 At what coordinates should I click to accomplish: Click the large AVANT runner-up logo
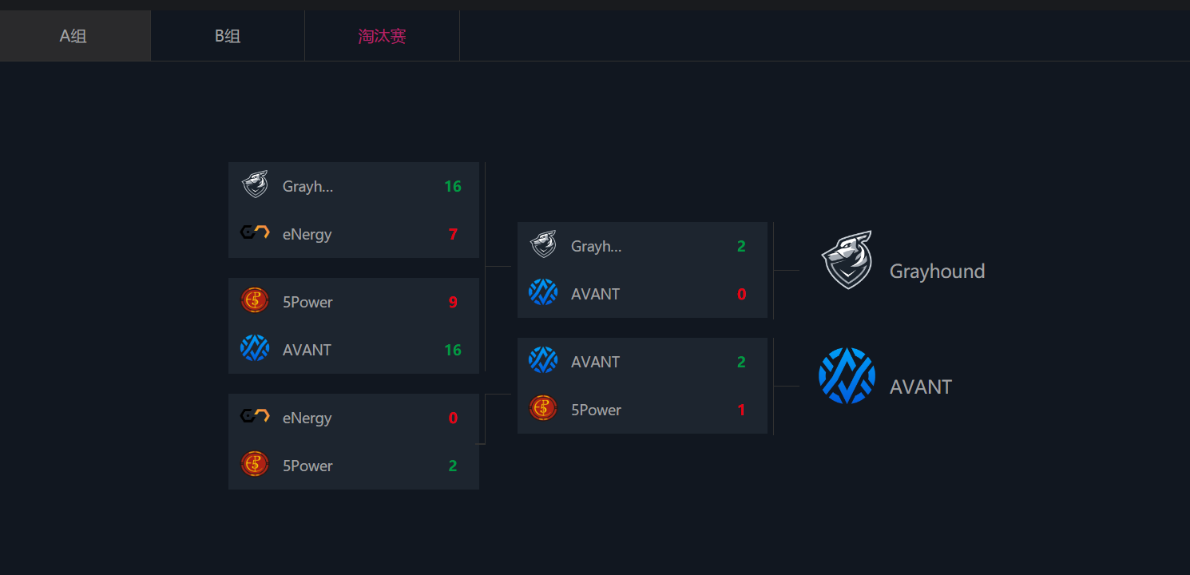(847, 375)
